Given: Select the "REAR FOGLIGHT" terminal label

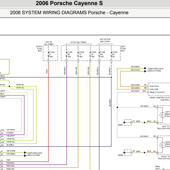Looking at the screenshot, I should pos(157,92).
